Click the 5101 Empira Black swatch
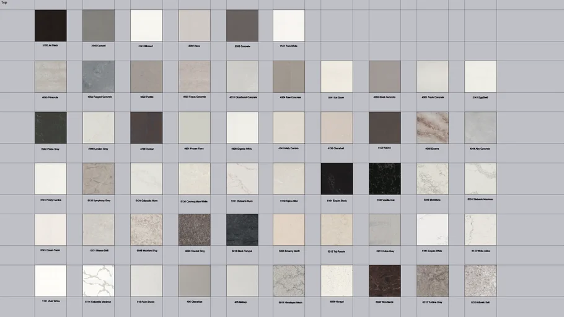 (x=337, y=179)
